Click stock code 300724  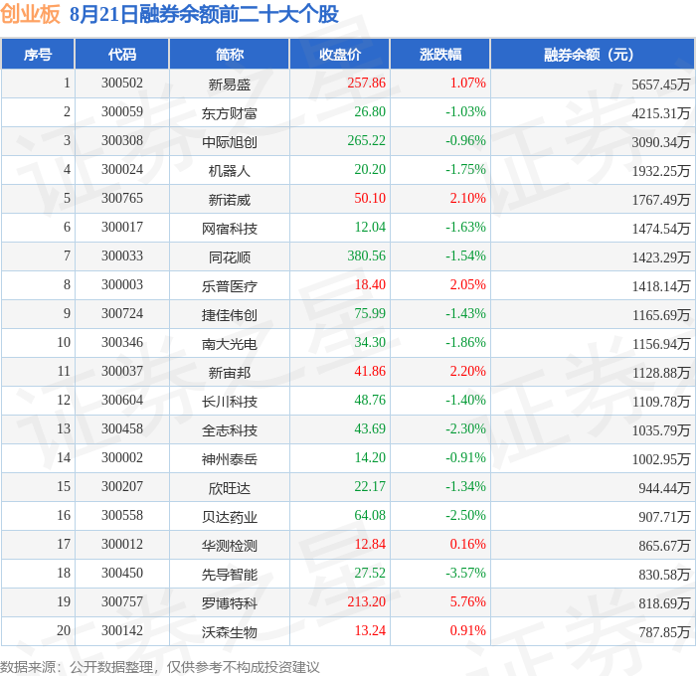[122, 314]
